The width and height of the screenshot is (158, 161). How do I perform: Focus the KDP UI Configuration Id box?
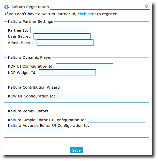pos(84,66)
